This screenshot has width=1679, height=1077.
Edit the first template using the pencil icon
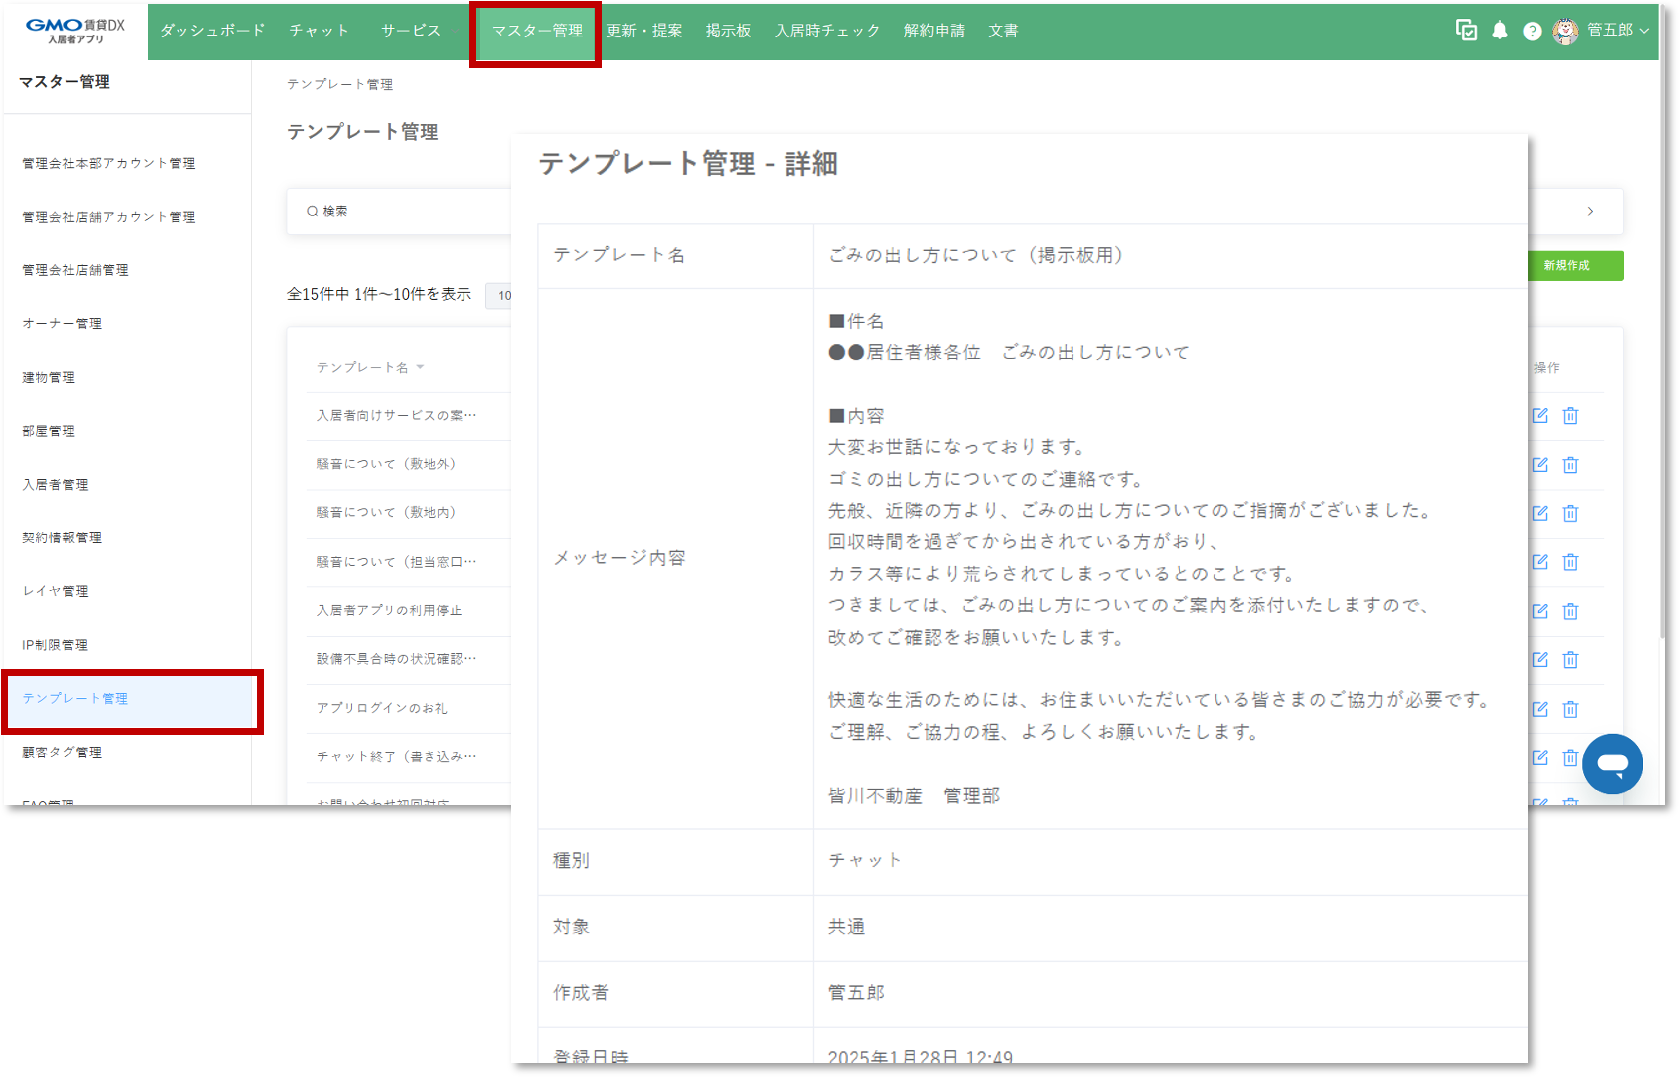click(1540, 415)
